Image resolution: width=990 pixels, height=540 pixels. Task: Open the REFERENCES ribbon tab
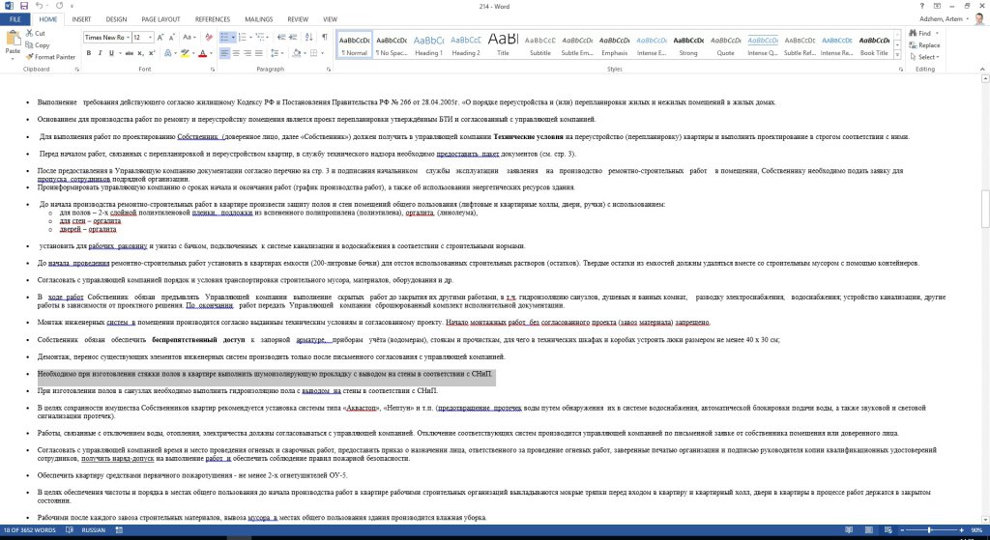(x=213, y=18)
